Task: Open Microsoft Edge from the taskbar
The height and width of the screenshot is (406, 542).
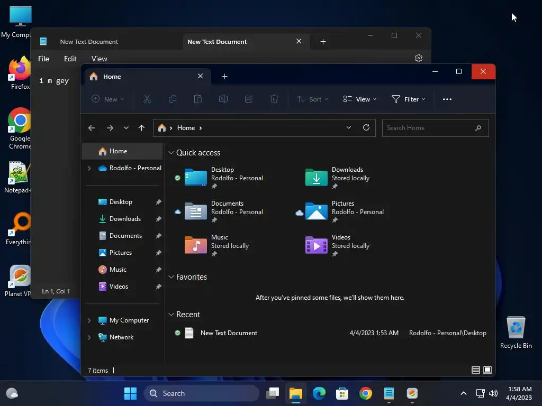Action: 319,393
